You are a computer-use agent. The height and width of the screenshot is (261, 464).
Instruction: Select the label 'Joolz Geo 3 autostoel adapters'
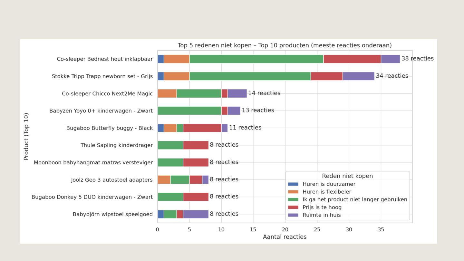tap(112, 180)
